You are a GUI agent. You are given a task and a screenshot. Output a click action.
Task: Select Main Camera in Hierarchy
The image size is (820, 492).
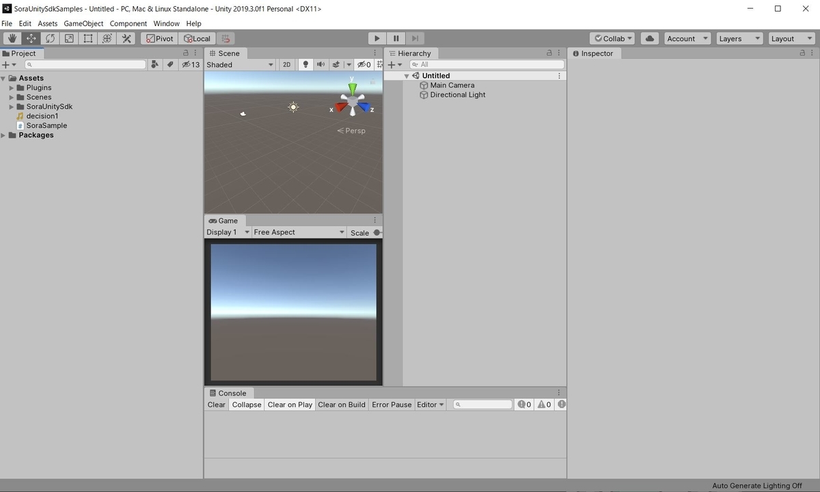click(x=452, y=85)
